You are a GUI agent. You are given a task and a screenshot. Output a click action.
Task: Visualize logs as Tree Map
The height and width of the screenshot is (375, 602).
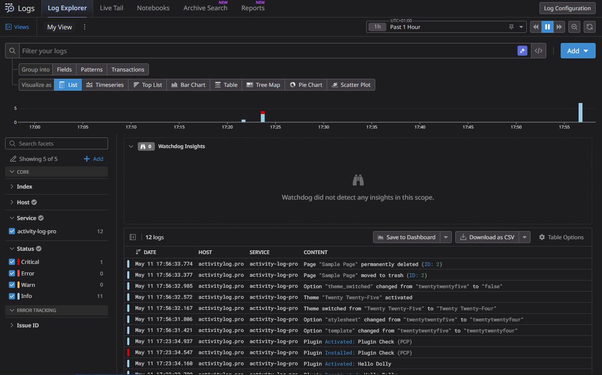(263, 85)
